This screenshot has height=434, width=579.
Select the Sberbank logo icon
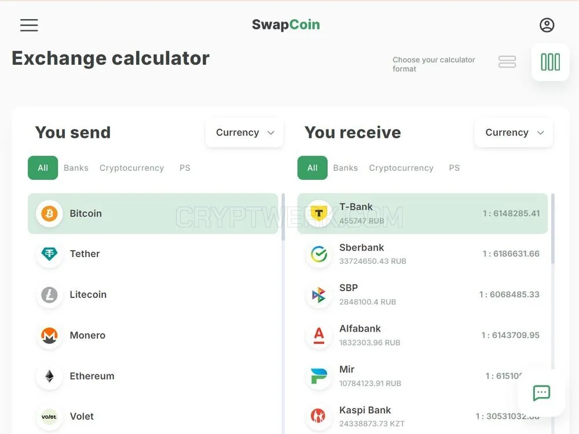(x=318, y=254)
